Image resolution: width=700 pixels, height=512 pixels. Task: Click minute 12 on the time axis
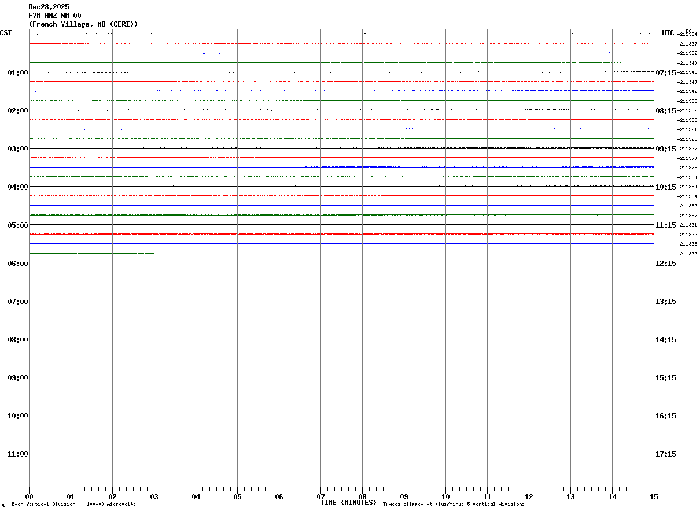point(529,497)
